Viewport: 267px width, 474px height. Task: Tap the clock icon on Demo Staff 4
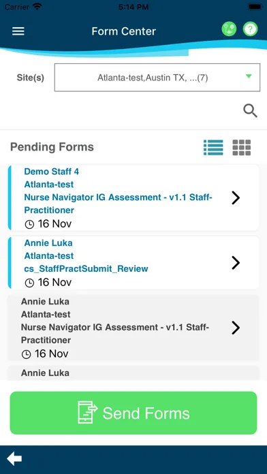(29, 224)
